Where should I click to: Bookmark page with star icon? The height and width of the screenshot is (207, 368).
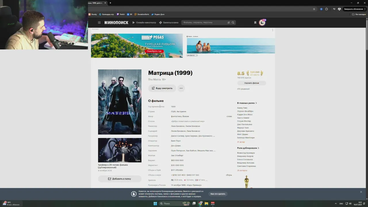click(314, 9)
